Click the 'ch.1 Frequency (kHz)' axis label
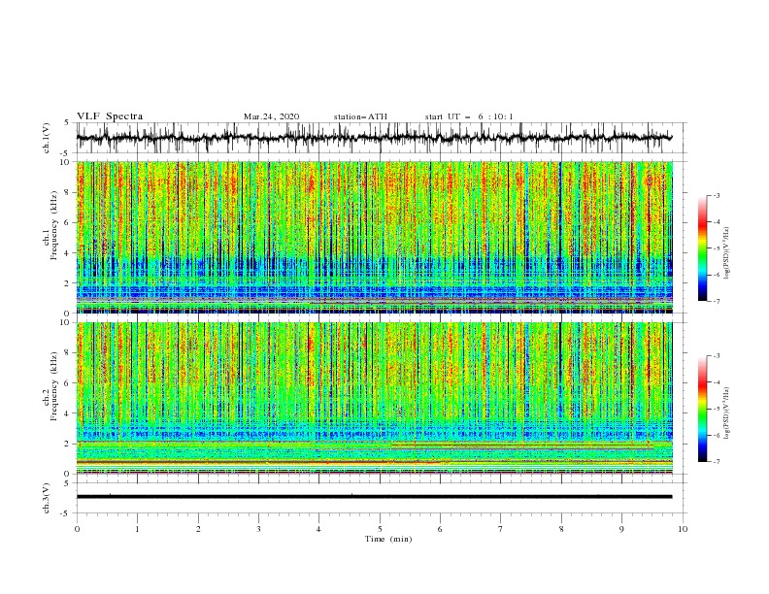769x594 pixels. (x=50, y=224)
